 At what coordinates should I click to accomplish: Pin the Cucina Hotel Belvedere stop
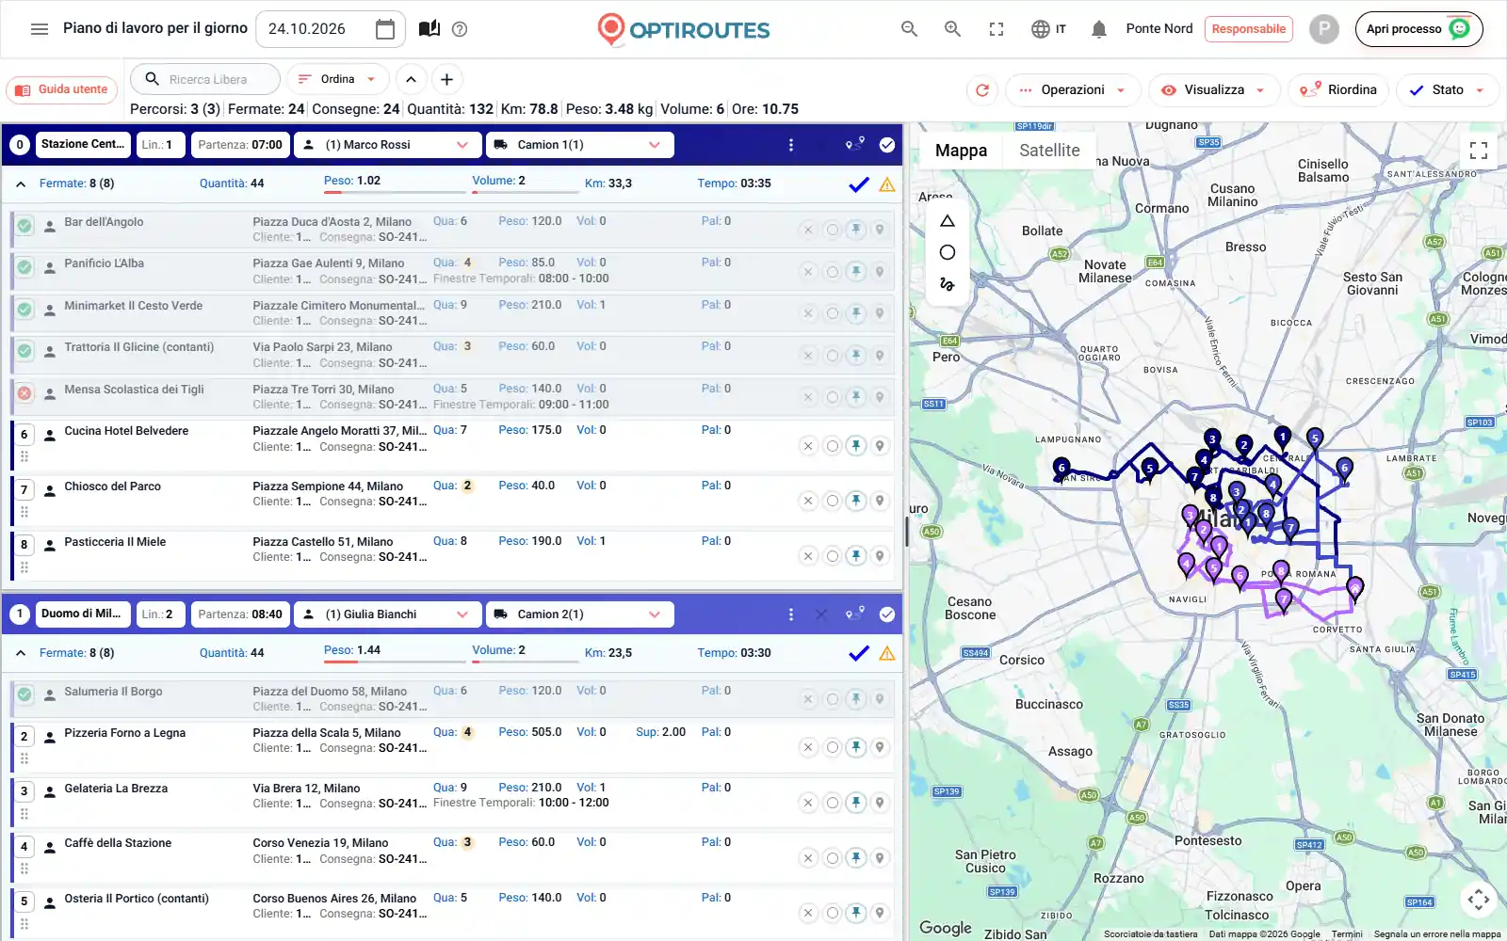click(856, 446)
